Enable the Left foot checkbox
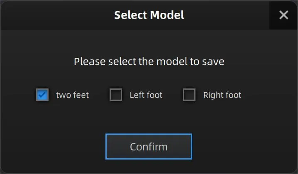Viewport: 298px width, 174px height. 116,95
